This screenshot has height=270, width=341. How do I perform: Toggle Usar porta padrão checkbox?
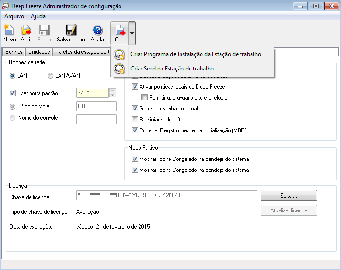coord(12,93)
